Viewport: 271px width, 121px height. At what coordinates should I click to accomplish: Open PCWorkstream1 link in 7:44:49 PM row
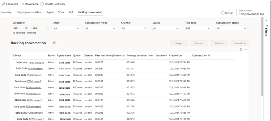click(34, 88)
